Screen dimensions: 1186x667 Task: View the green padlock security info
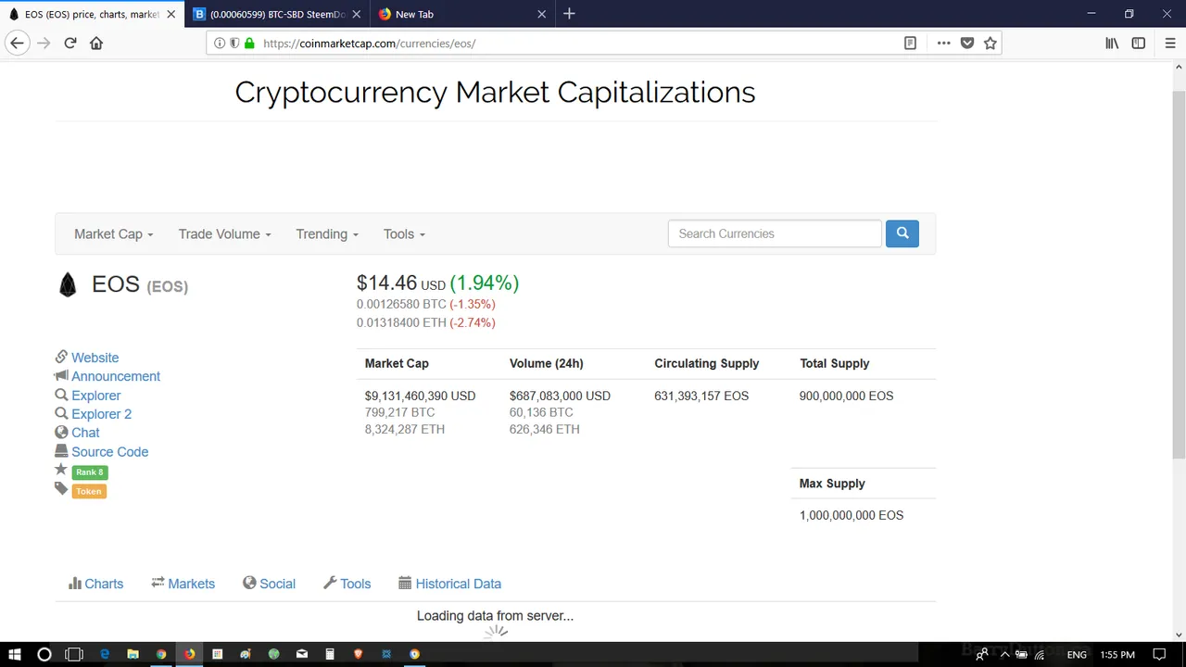[249, 44]
